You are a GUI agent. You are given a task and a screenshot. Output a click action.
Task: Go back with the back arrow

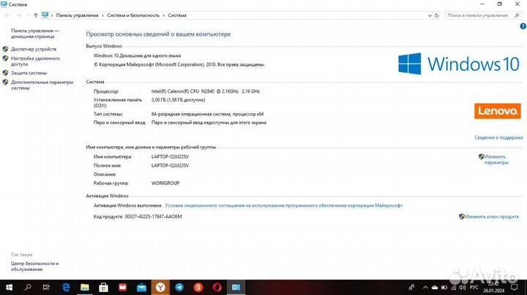click(7, 15)
